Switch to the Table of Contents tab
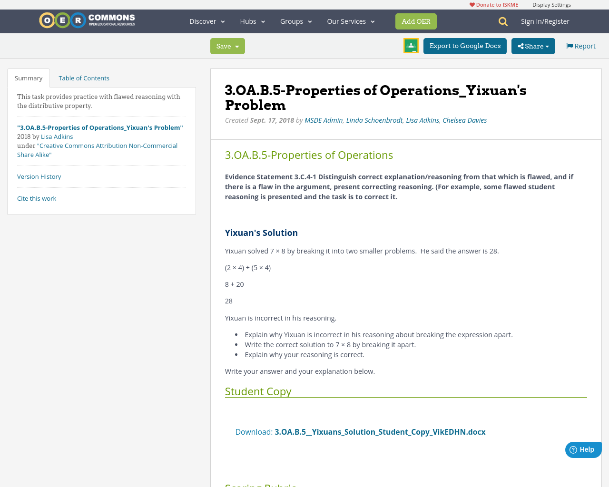The width and height of the screenshot is (609, 487). pos(84,77)
